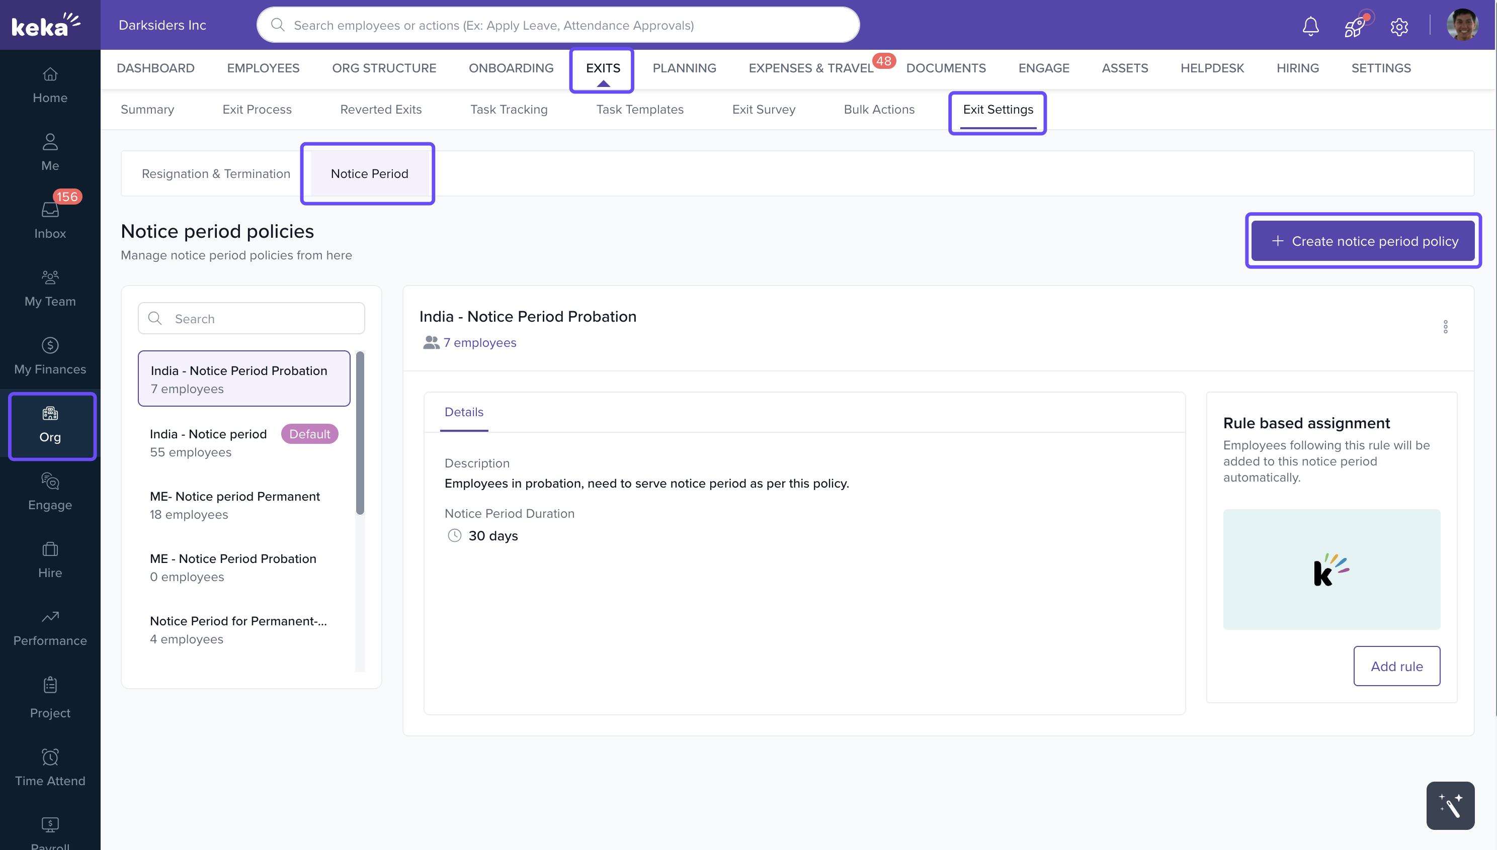The image size is (1497, 850).
Task: Open notifications bell icon
Action: 1310,26
